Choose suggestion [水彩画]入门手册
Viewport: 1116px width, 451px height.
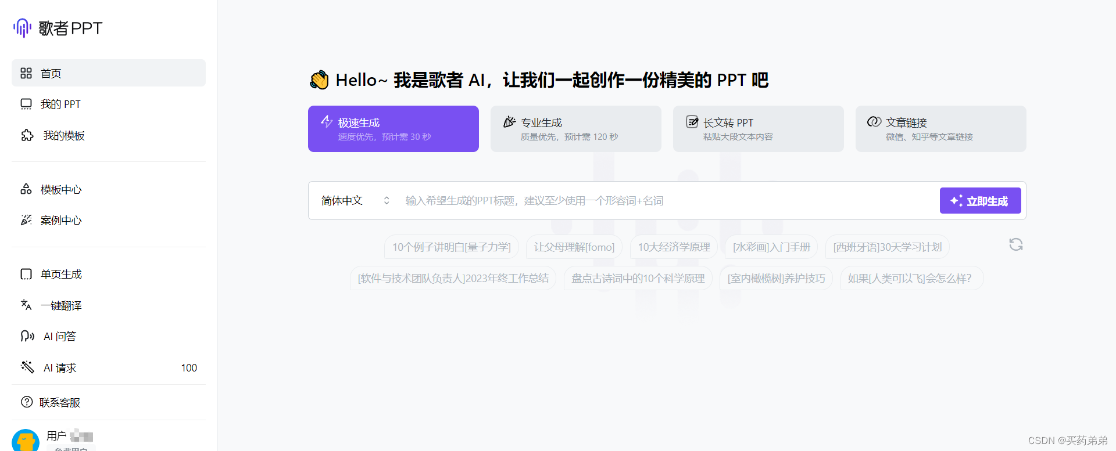[771, 247]
